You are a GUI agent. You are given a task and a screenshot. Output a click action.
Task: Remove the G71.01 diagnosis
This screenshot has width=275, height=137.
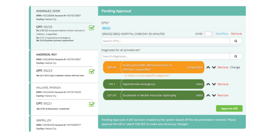223,95
